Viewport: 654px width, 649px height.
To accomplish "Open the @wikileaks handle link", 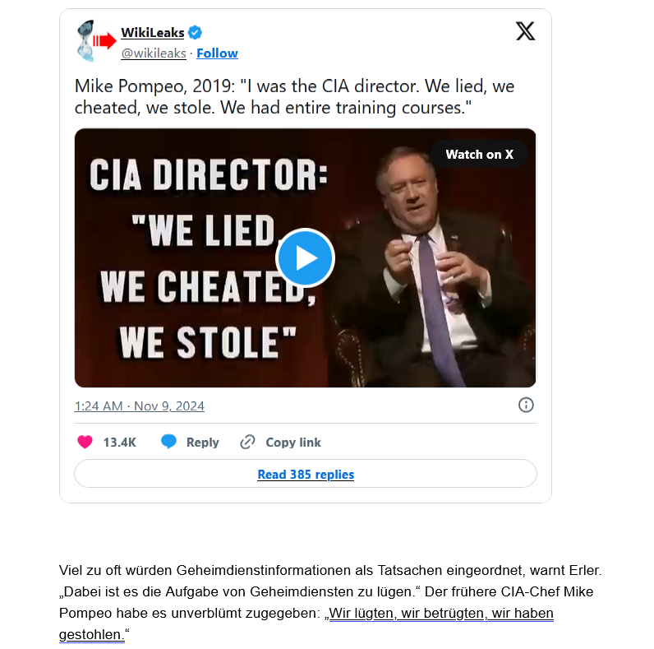I will click(154, 53).
